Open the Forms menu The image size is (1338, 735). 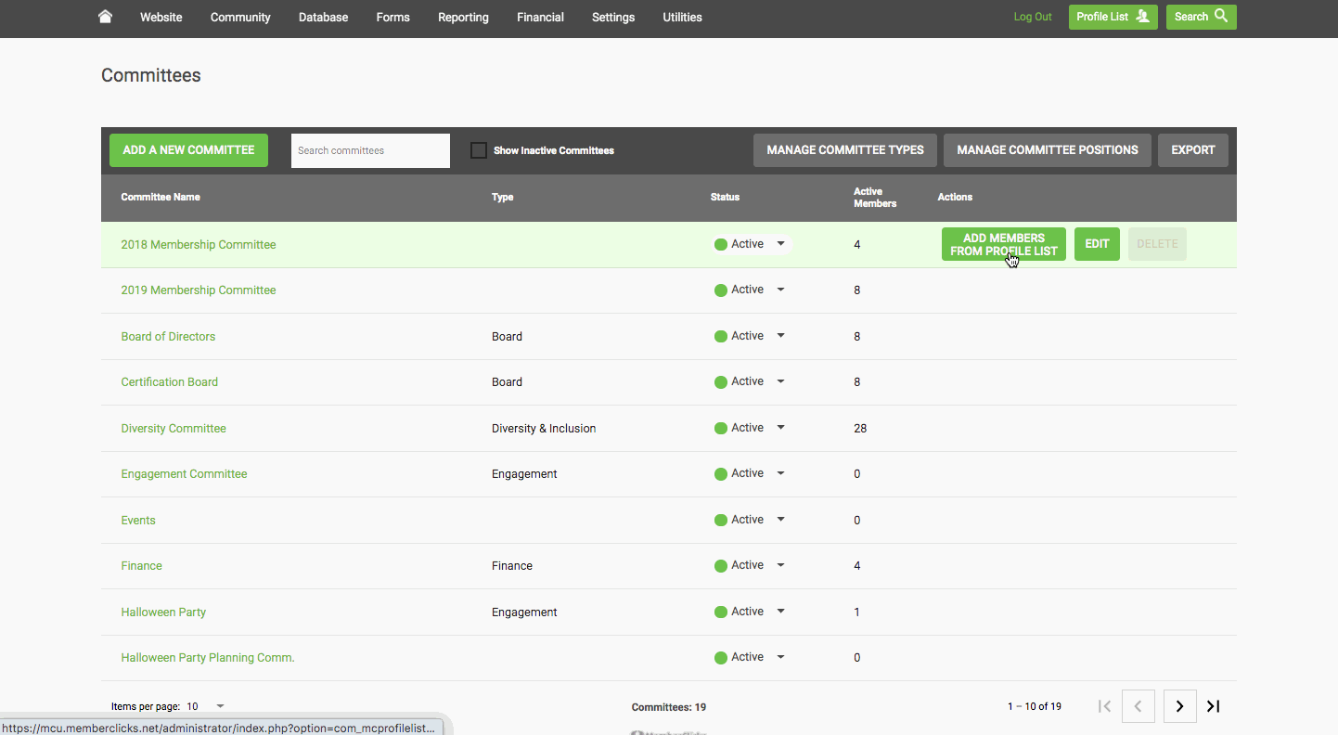click(x=393, y=17)
